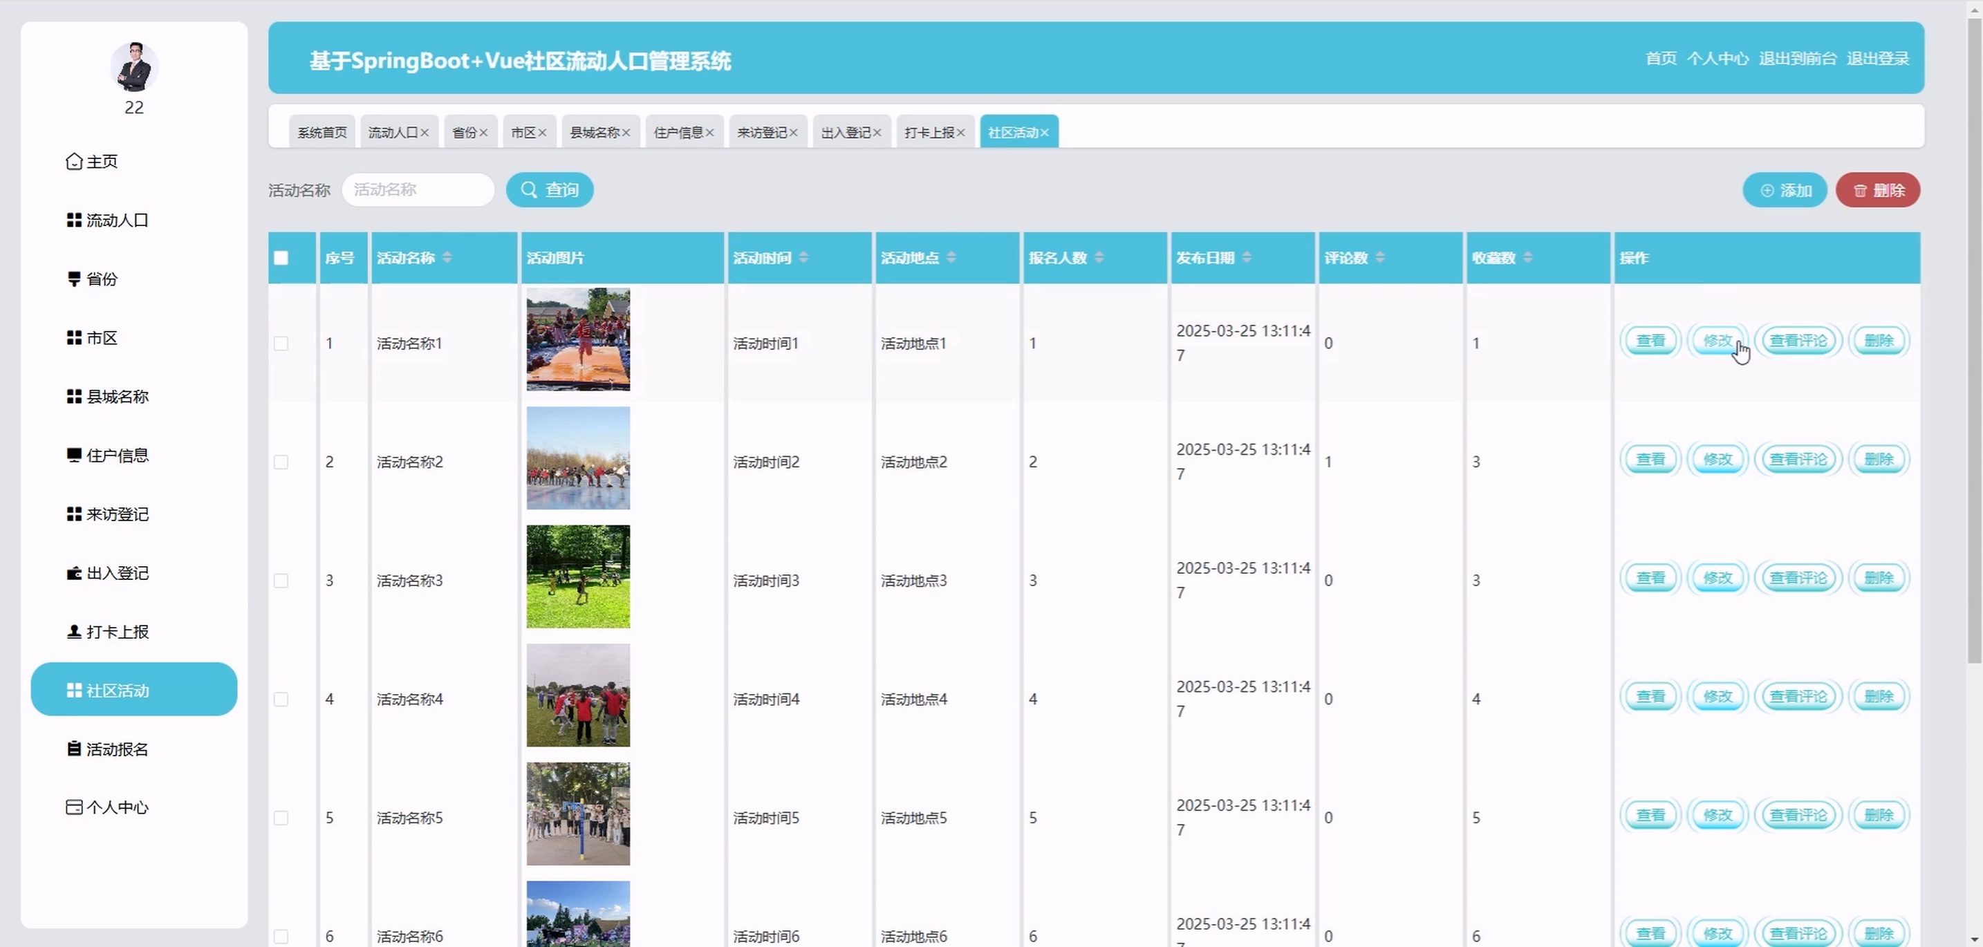Open 退出登录 in the top header
1983x947 pixels.
(1877, 59)
